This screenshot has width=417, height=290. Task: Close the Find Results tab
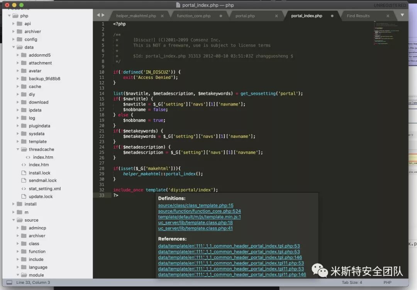(x=388, y=16)
